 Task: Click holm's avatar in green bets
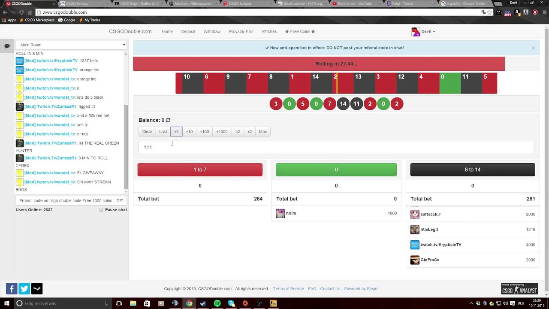281,213
